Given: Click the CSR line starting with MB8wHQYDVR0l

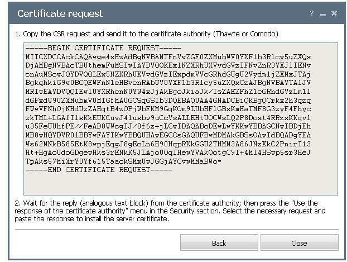Looking at the screenshot, I should [168, 135].
